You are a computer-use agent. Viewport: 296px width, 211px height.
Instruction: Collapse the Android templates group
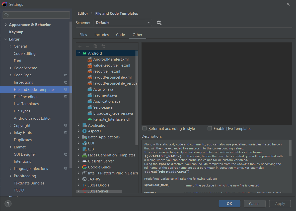[x=79, y=53]
